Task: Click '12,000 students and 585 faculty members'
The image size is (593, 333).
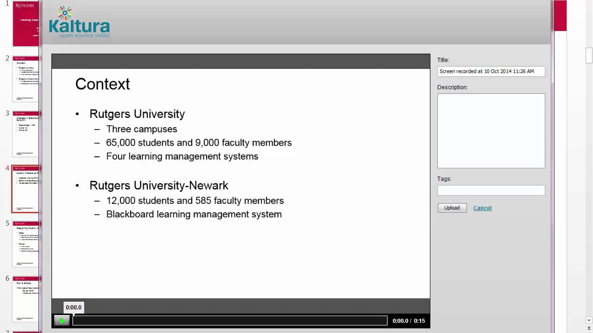Action: point(195,201)
